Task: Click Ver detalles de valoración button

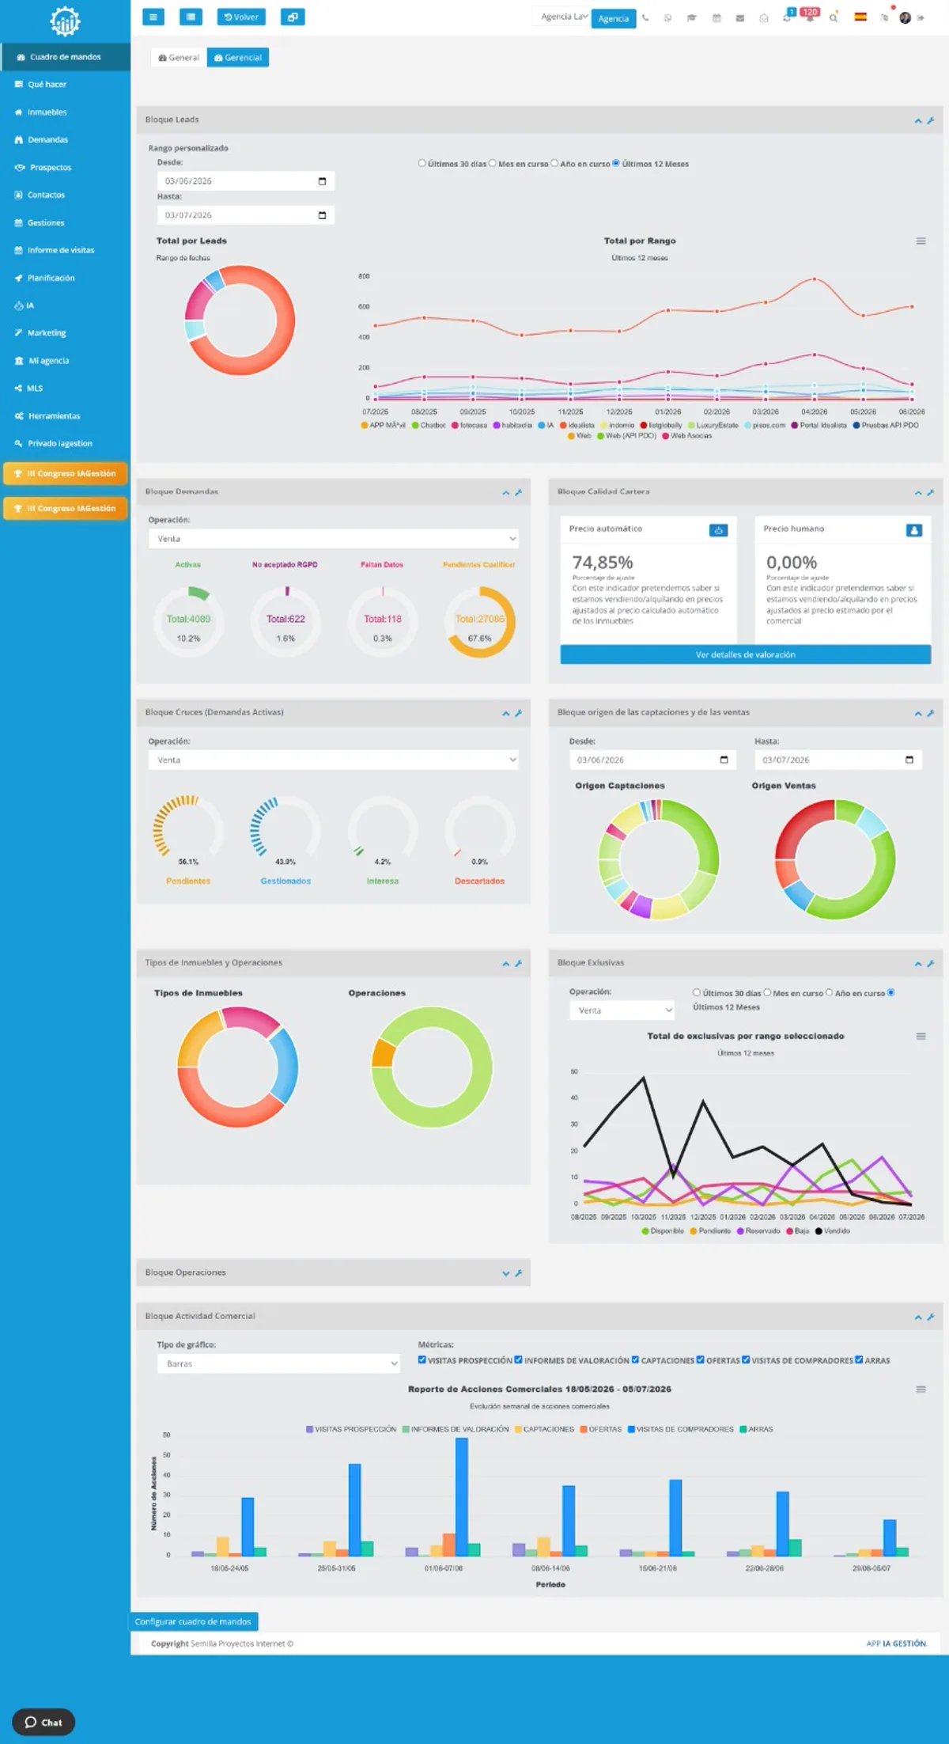Action: pyautogui.click(x=745, y=654)
